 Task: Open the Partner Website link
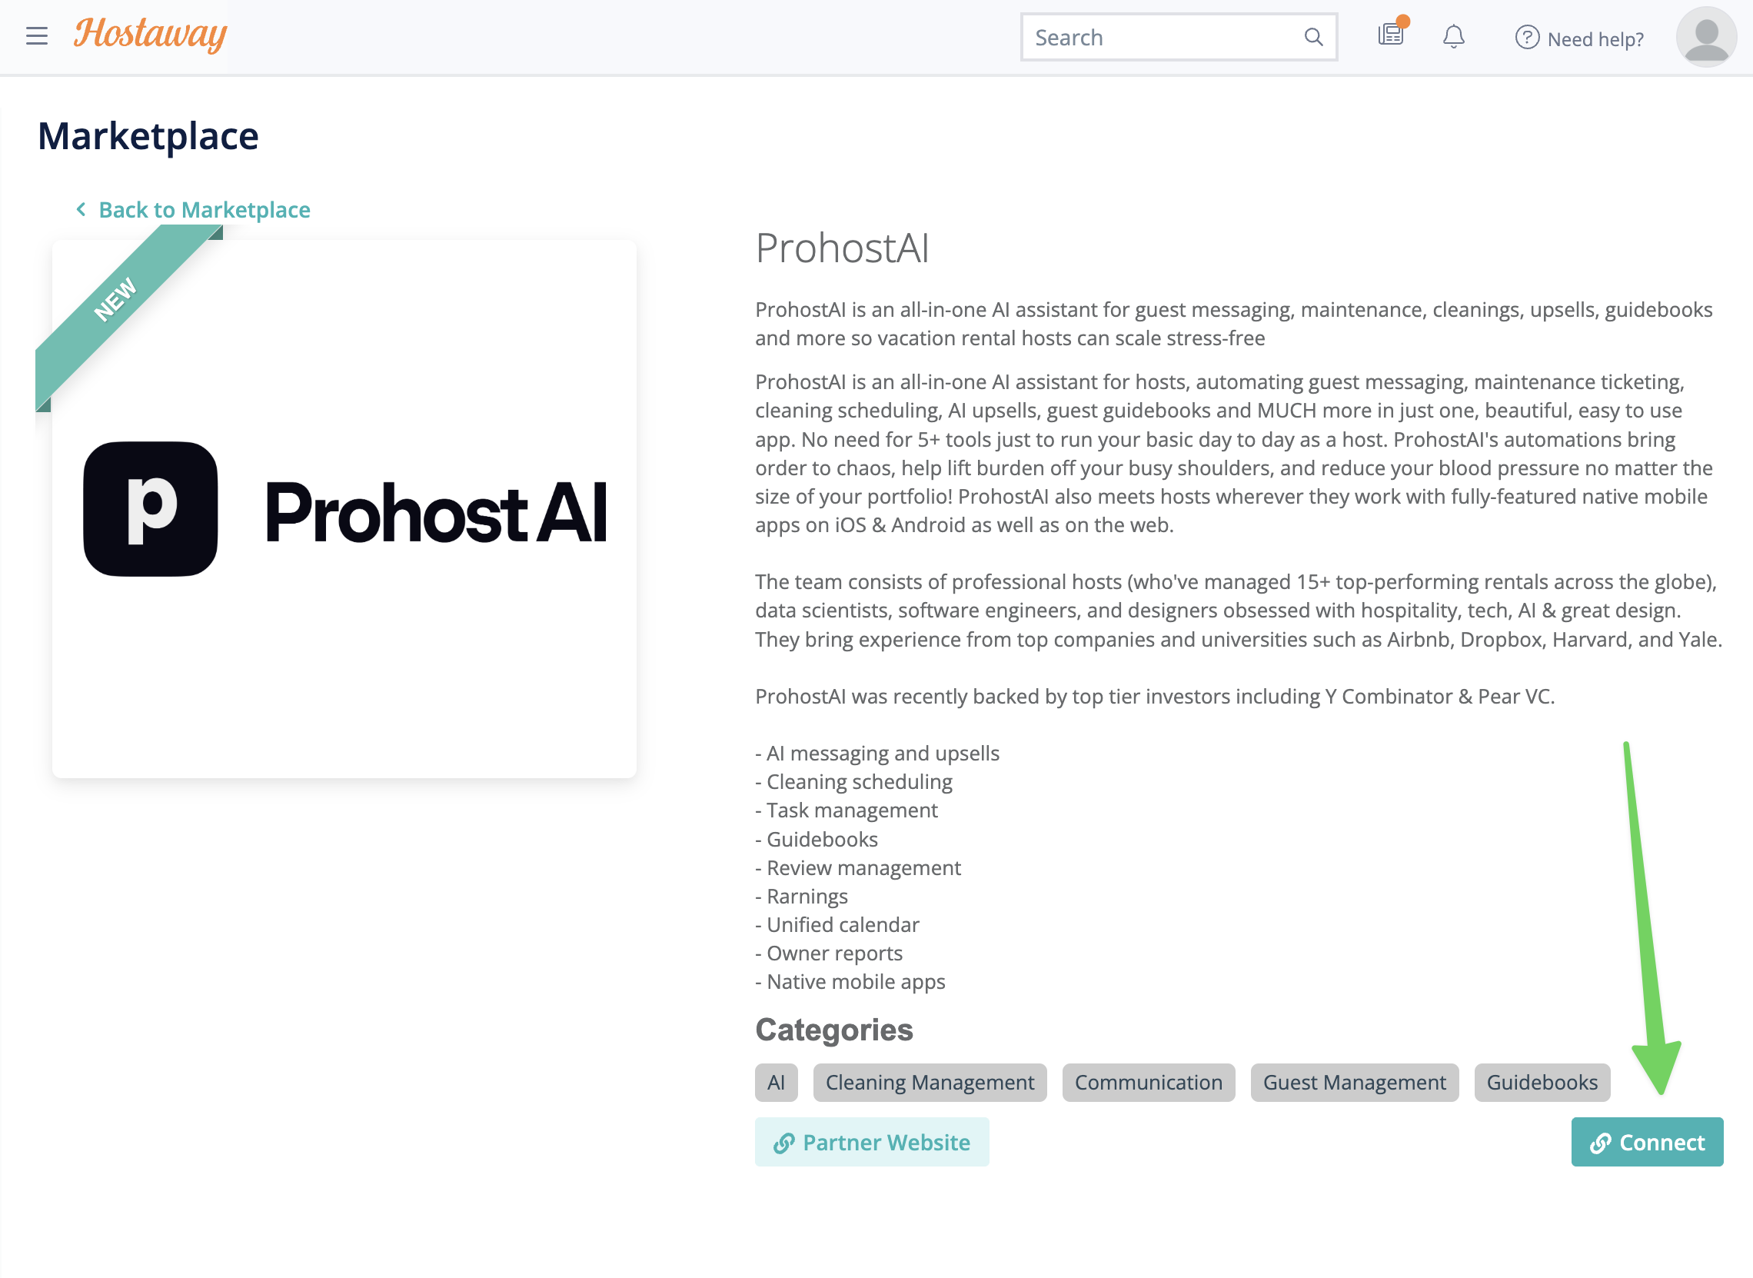(872, 1142)
